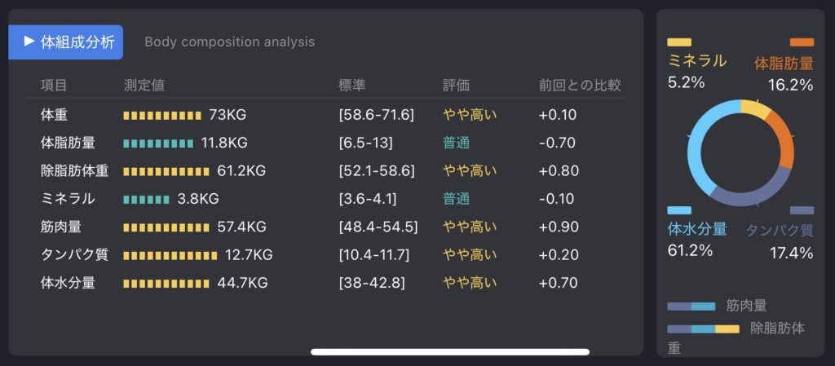Select the 体重 row 73KG bar

point(162,116)
